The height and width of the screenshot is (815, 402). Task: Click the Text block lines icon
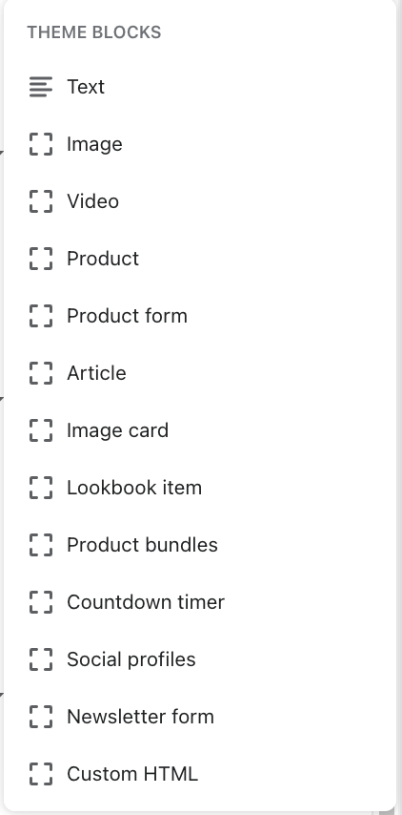coord(40,87)
